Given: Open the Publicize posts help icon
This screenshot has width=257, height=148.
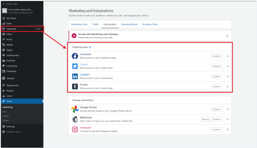Looking at the screenshot, I should click(90, 47).
